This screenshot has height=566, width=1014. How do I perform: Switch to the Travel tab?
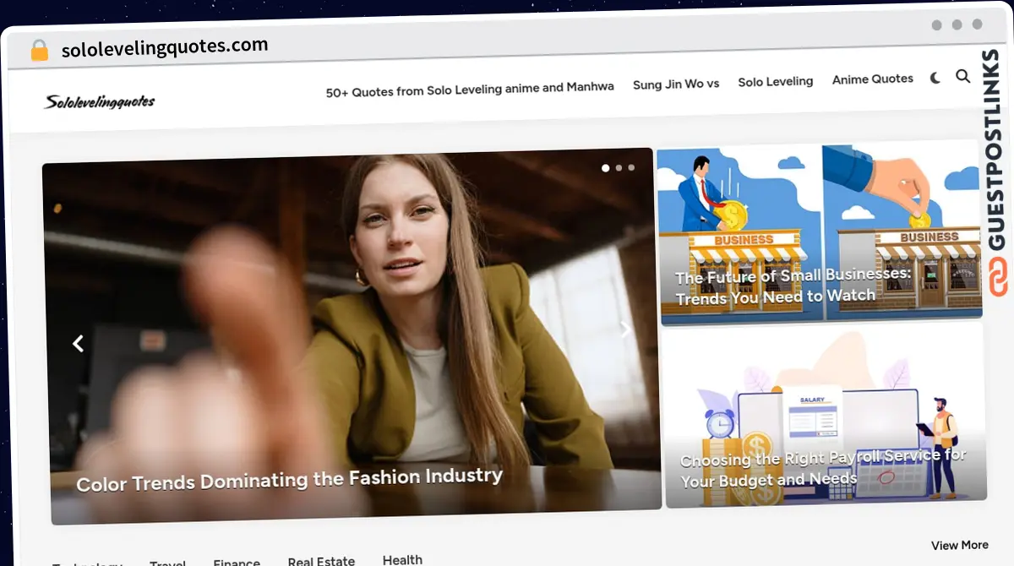[168, 563]
